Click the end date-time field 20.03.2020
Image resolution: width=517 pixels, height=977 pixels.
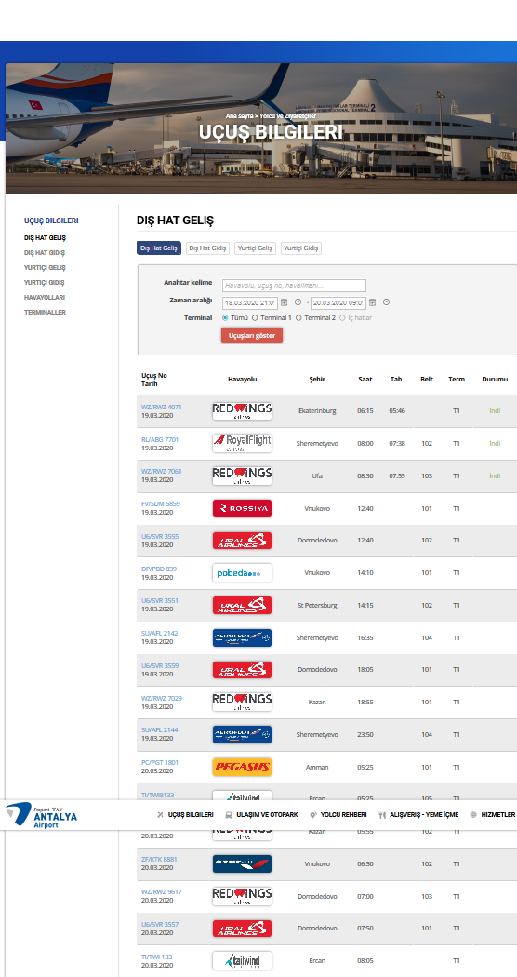(338, 302)
